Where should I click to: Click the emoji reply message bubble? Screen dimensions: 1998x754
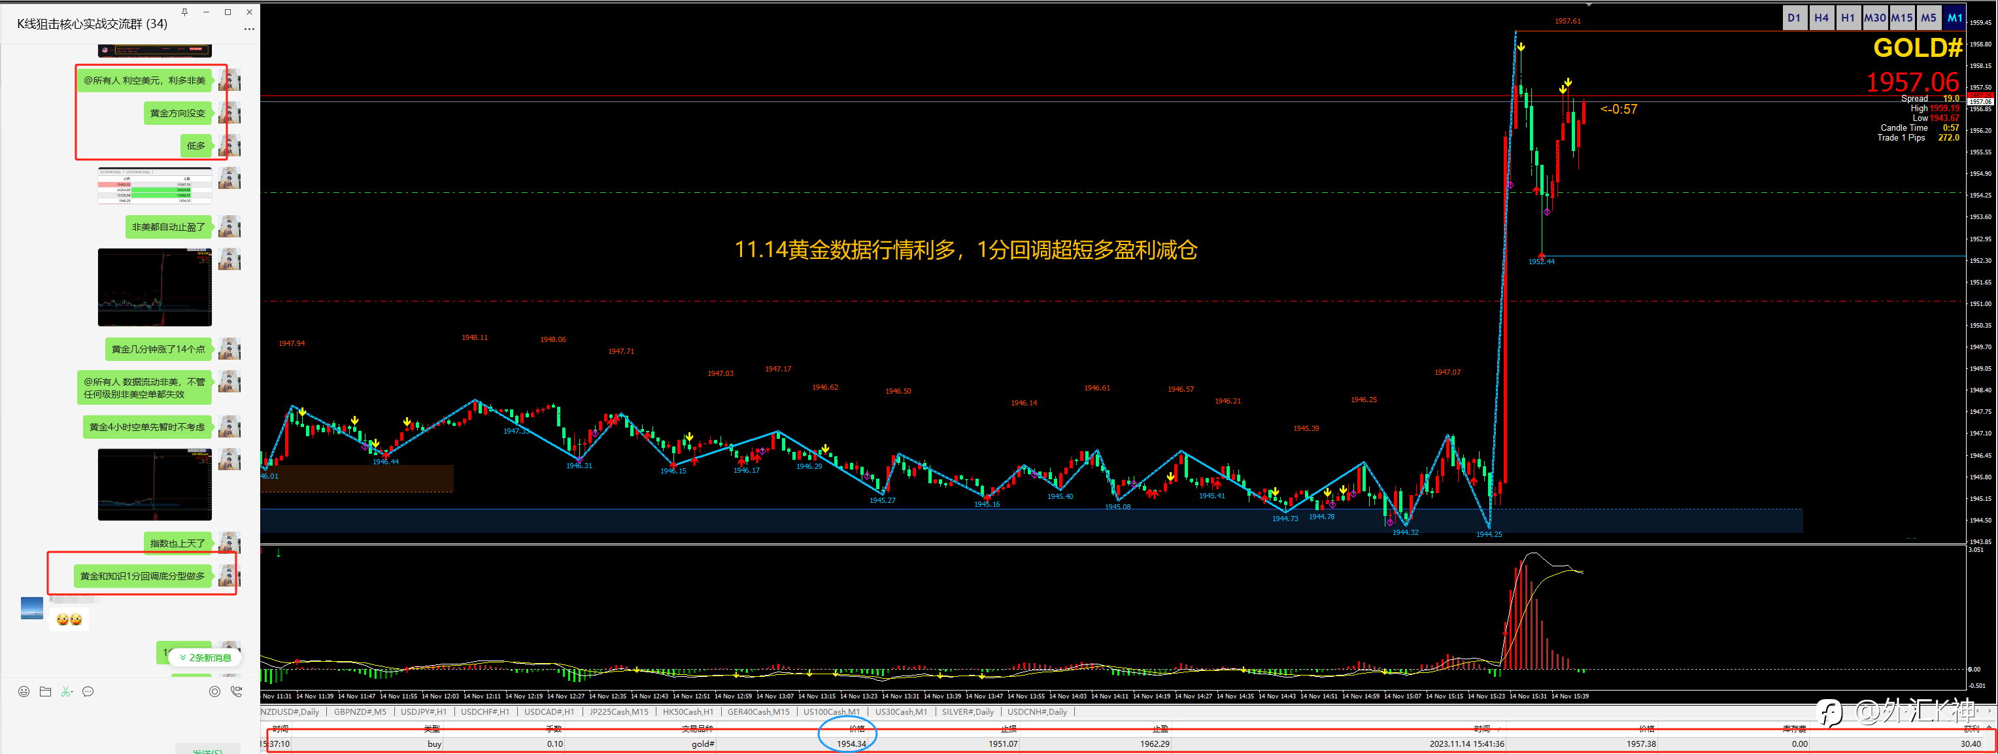tap(69, 619)
